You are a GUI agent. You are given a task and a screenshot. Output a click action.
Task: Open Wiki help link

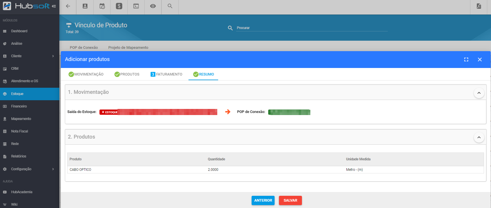click(x=14, y=205)
